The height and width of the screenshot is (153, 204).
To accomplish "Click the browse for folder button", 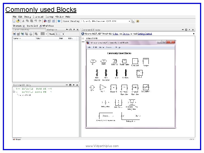I will pyautogui.click(x=133, y=21).
